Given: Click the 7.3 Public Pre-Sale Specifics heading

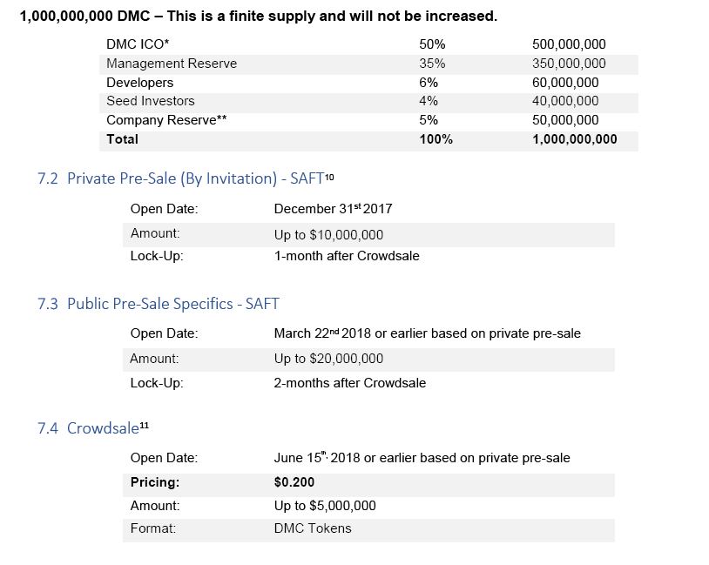Looking at the screenshot, I should (159, 303).
